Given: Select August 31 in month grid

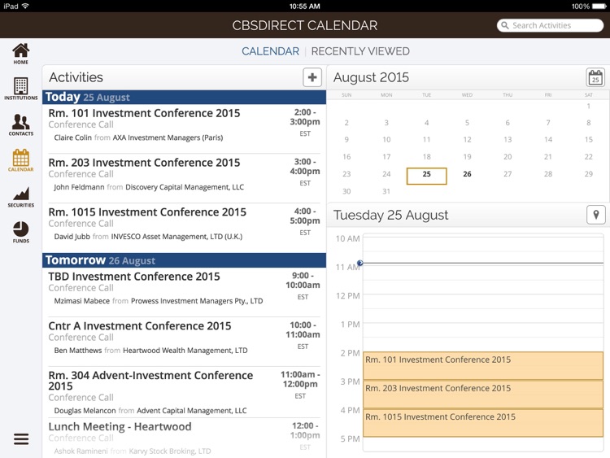Looking at the screenshot, I should (386, 191).
